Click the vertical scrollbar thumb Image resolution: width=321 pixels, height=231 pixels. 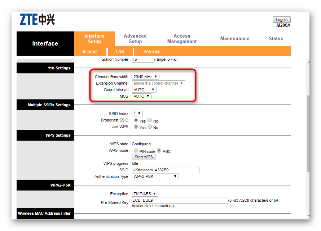(308, 133)
